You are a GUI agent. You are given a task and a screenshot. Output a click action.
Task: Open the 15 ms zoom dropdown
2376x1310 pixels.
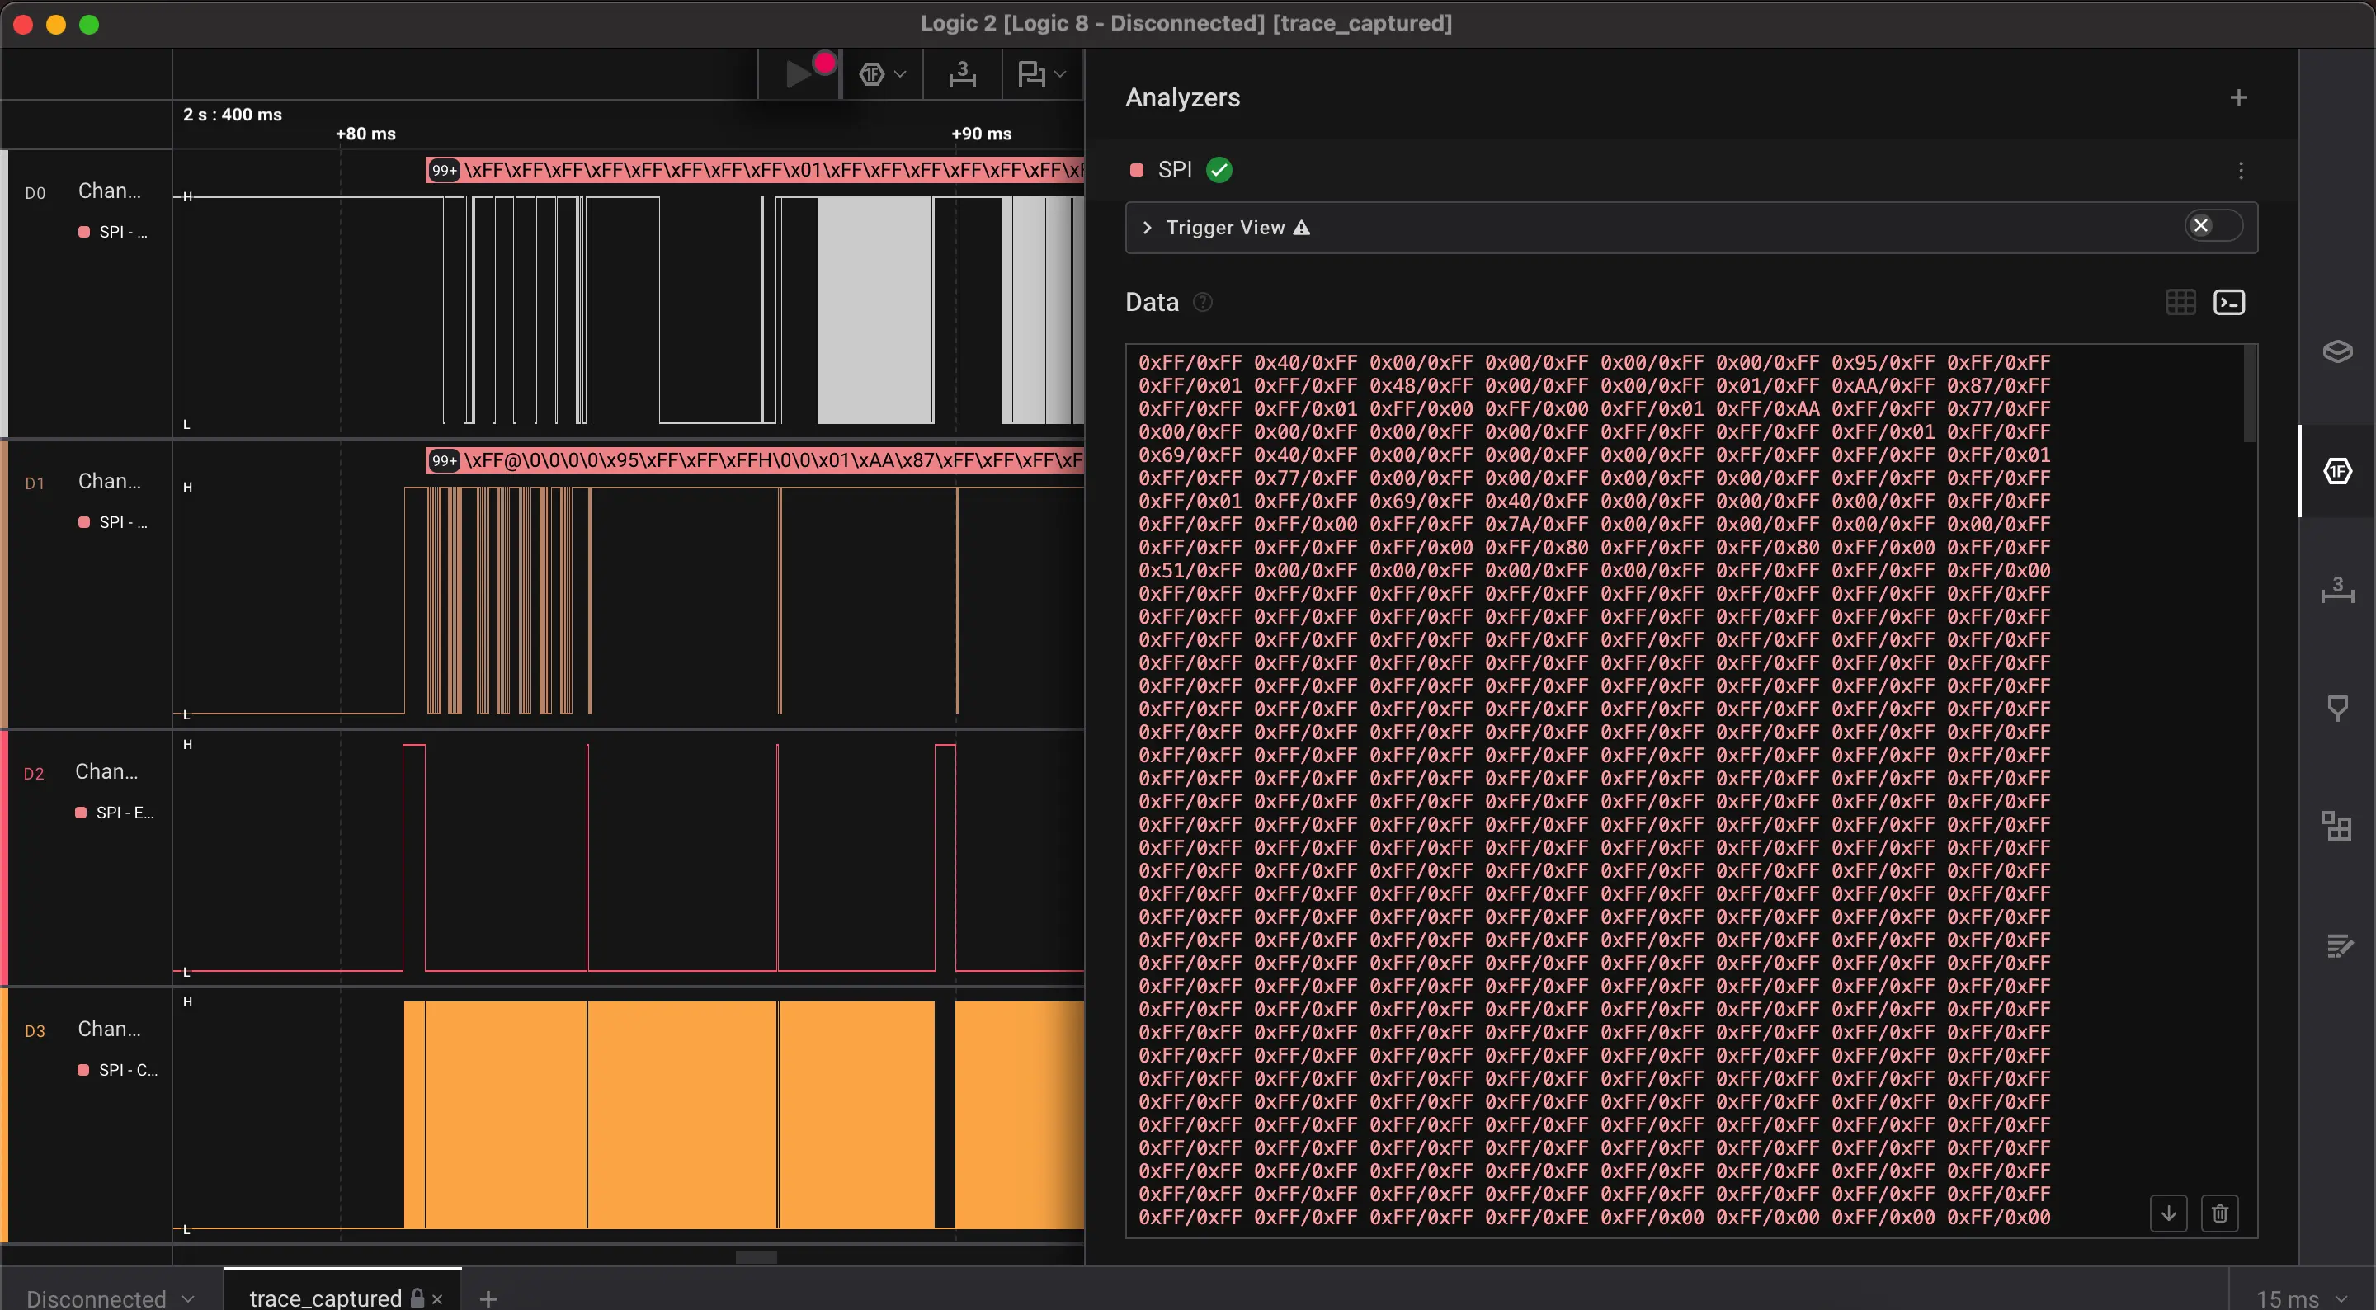(2301, 1298)
